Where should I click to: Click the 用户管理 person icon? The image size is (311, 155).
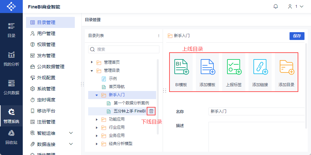point(32,33)
